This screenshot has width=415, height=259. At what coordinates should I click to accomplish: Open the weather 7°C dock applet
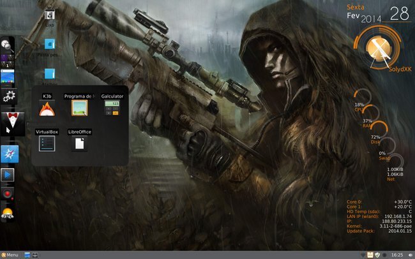point(7,213)
